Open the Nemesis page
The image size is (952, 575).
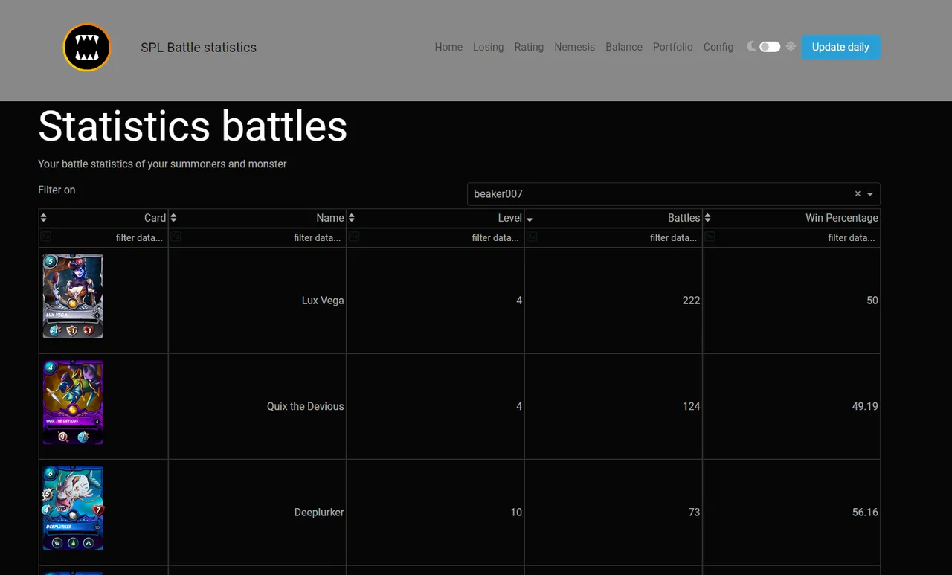pos(574,47)
